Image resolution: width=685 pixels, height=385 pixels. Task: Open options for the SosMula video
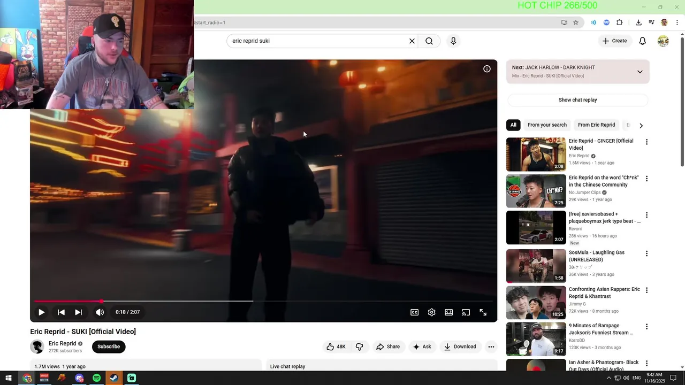[646, 253]
